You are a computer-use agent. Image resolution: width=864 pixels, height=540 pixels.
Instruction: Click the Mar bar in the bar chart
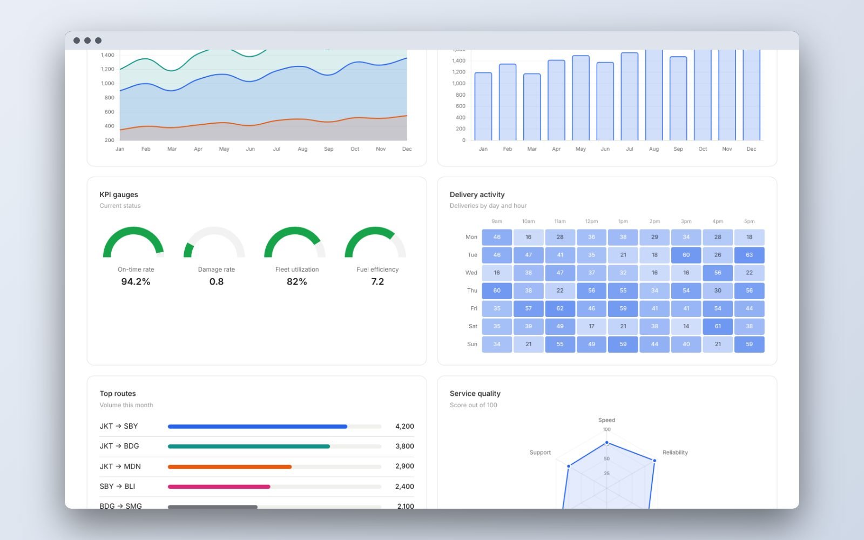(532, 107)
